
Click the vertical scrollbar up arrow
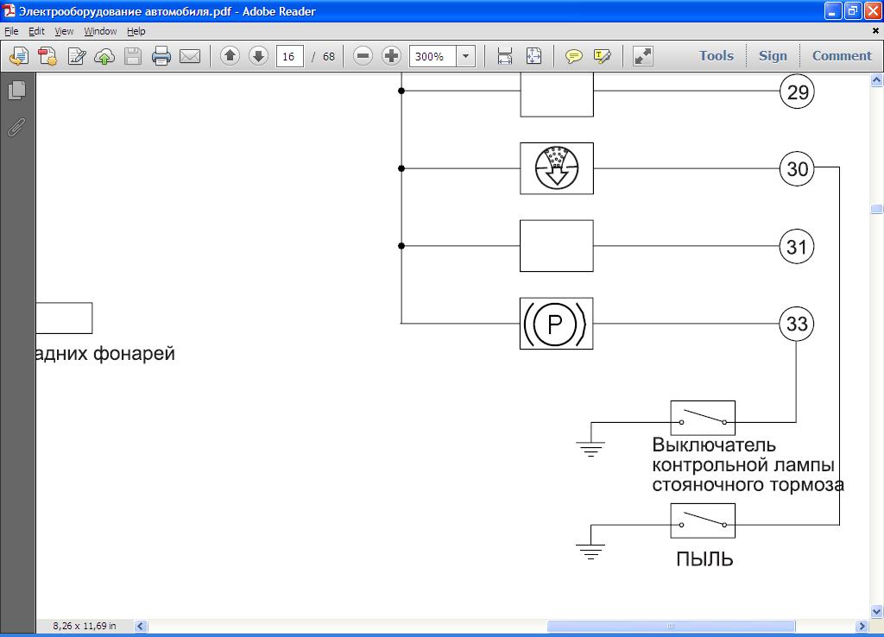coord(877,80)
